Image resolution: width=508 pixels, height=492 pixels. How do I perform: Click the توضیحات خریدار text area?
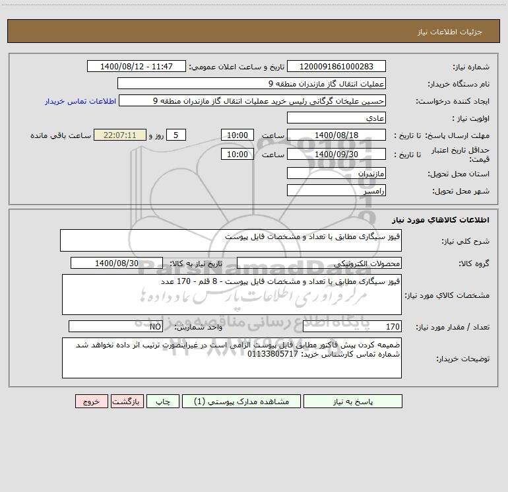[232, 358]
